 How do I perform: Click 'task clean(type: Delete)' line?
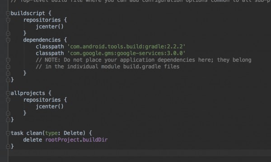point(51,133)
